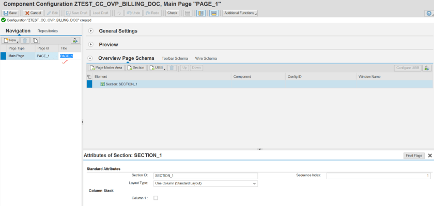Screen dimensions: 434x206
Task: Click the Section ID input field
Action: pos(205,176)
